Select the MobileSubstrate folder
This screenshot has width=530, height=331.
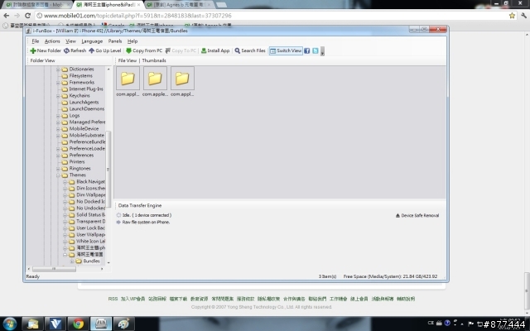(x=86, y=136)
